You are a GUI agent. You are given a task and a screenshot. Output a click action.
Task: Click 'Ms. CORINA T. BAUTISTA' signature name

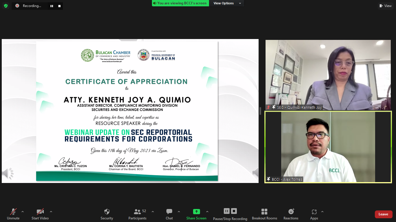[x=126, y=166]
